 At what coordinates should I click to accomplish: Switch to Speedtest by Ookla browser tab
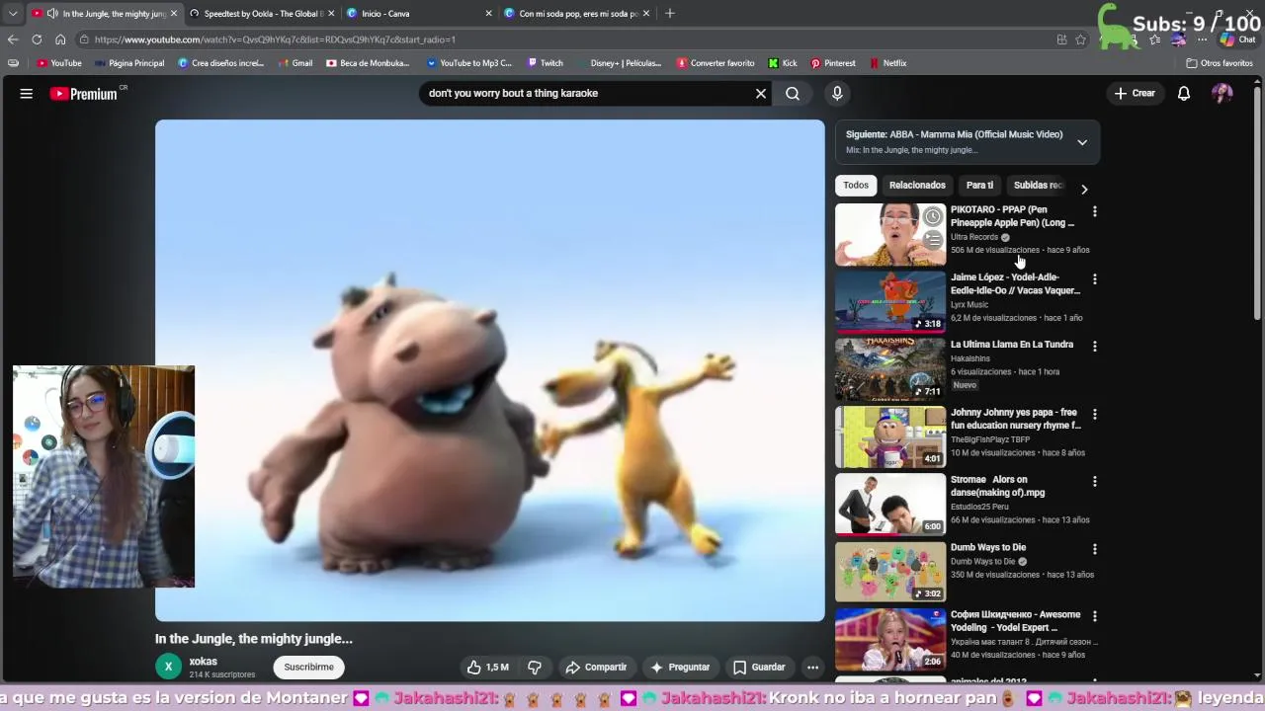[x=261, y=14]
